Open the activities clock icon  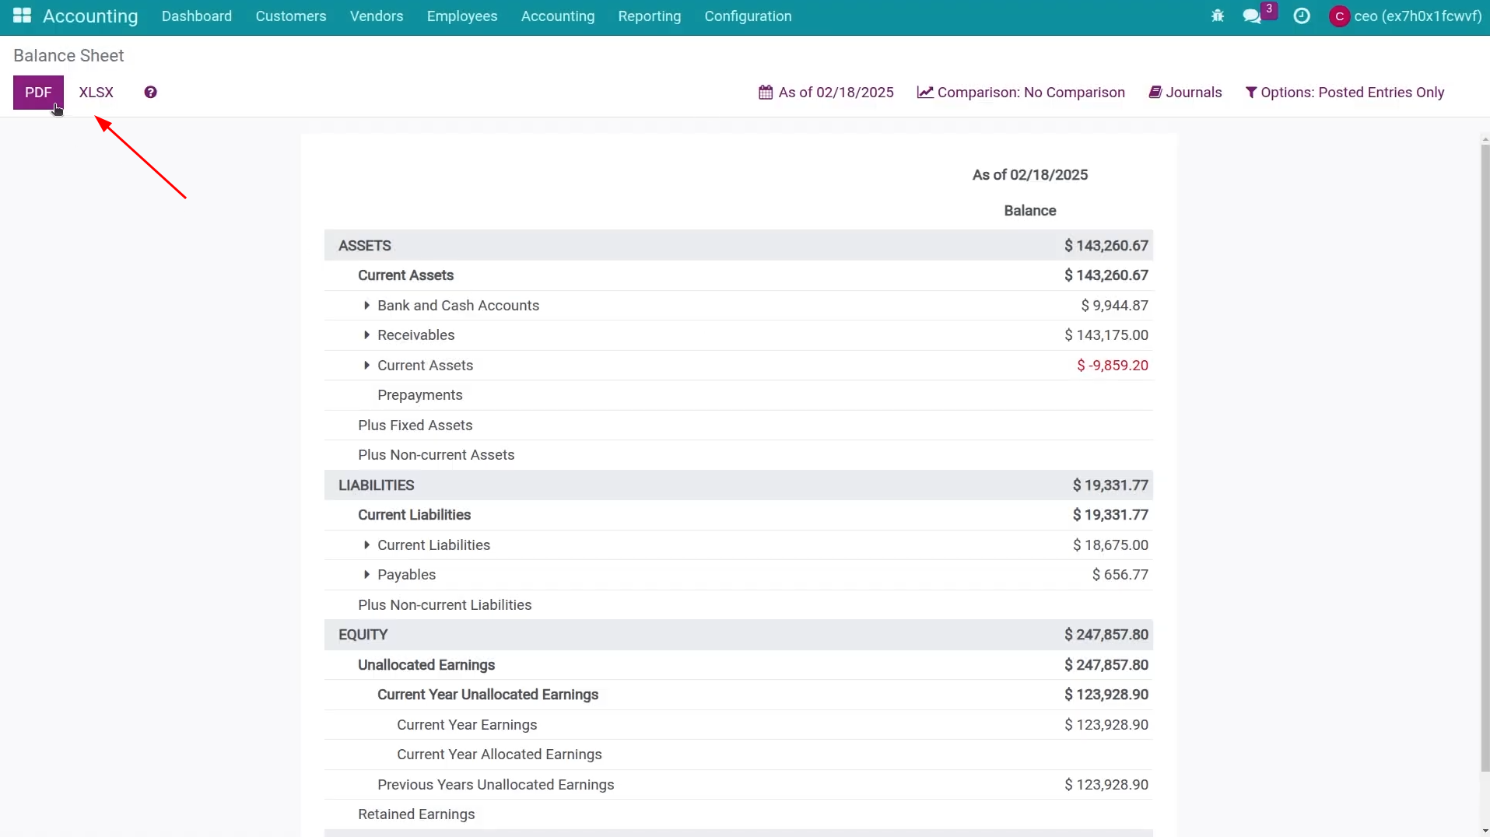pos(1302,16)
